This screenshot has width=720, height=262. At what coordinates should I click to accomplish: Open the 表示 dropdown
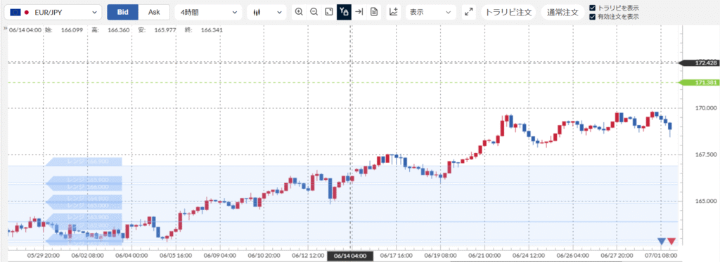click(431, 13)
